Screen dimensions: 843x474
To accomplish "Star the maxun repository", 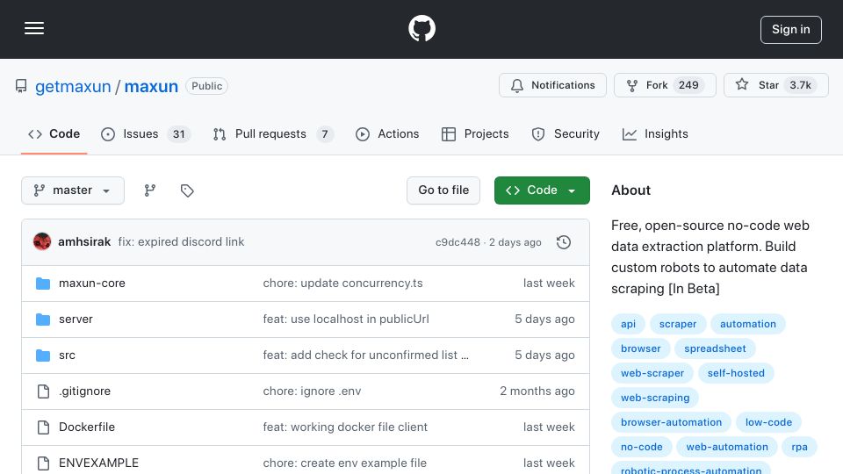I will pos(775,85).
